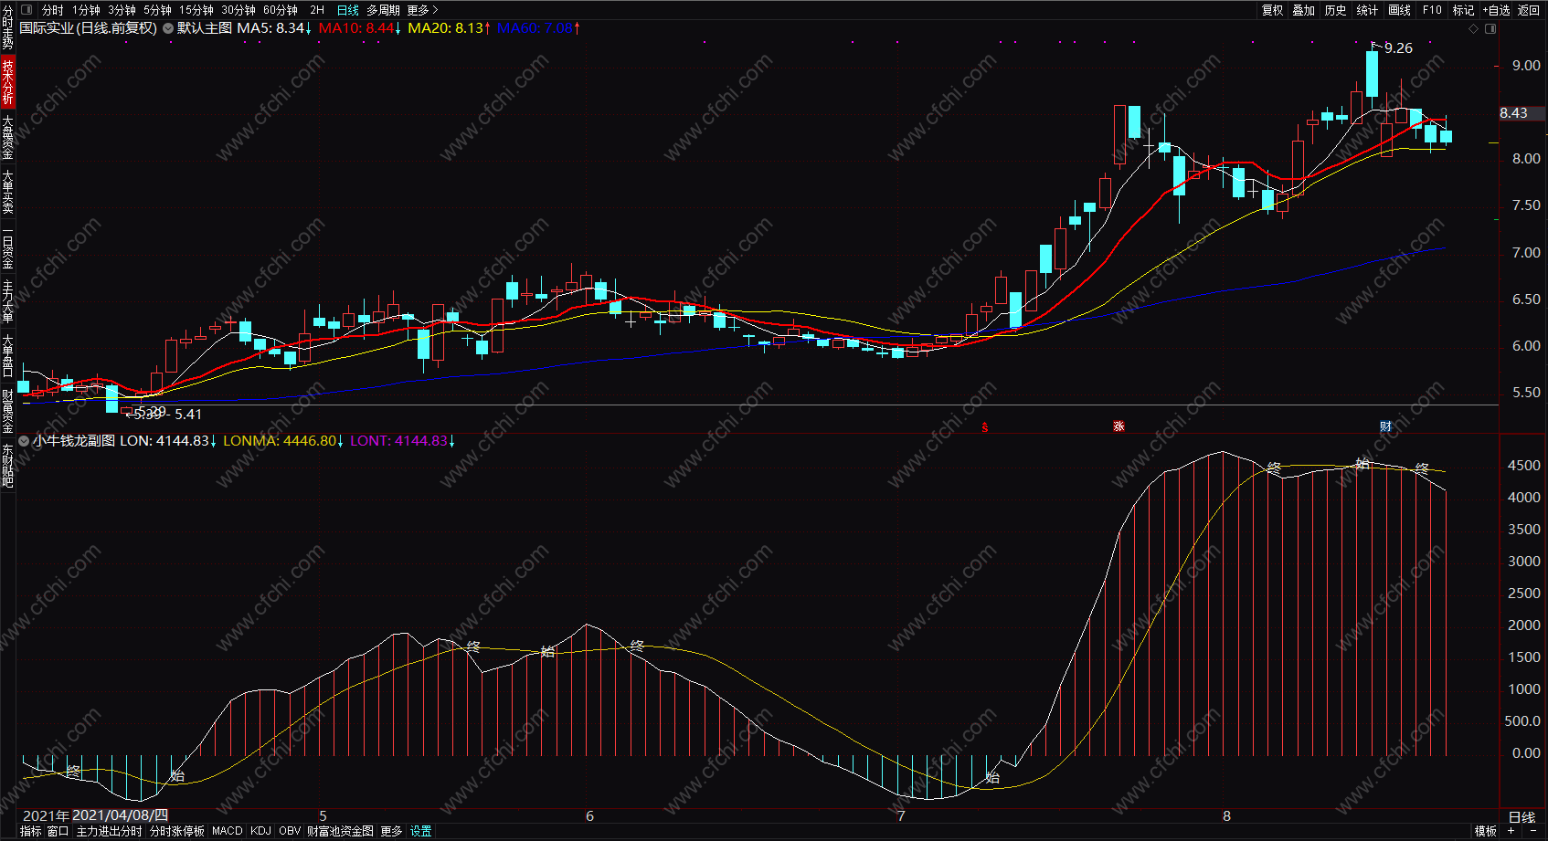Switch to 分时 intraday view

pos(53,10)
